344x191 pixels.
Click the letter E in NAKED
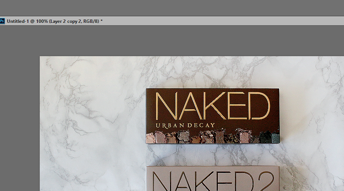(x=237, y=106)
